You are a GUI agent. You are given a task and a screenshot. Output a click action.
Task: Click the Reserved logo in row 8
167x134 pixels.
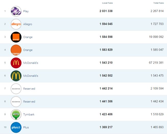tap(16, 102)
